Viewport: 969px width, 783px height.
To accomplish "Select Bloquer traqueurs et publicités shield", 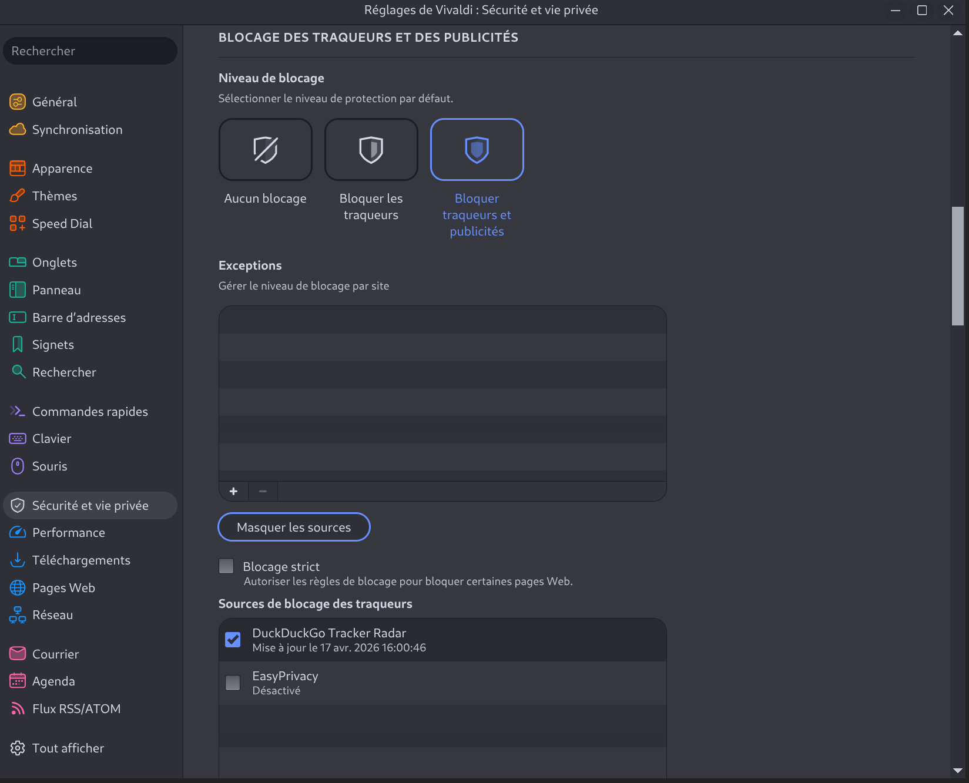I will point(477,150).
